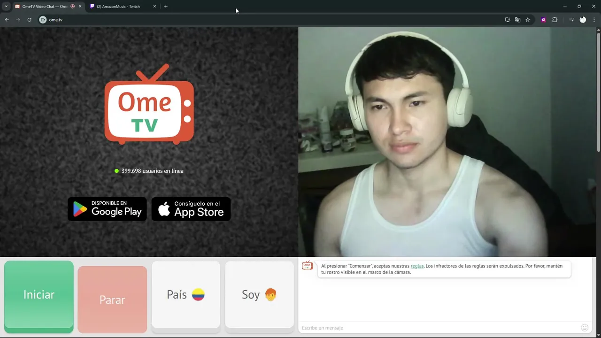Click the local webcam video preview
This screenshot has height=338, width=601.
pyautogui.click(x=447, y=142)
